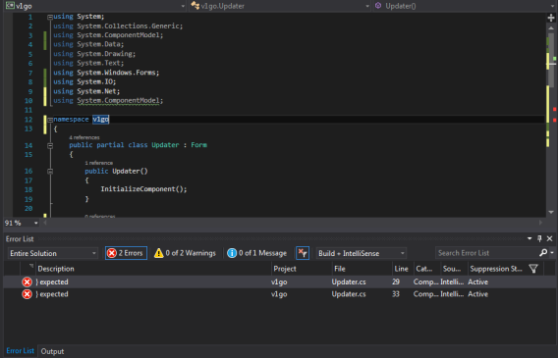Collapse the Updater class block

[50, 145]
